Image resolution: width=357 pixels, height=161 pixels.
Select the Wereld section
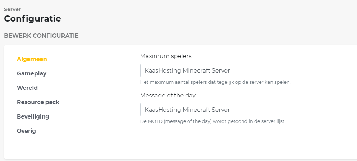click(x=27, y=88)
